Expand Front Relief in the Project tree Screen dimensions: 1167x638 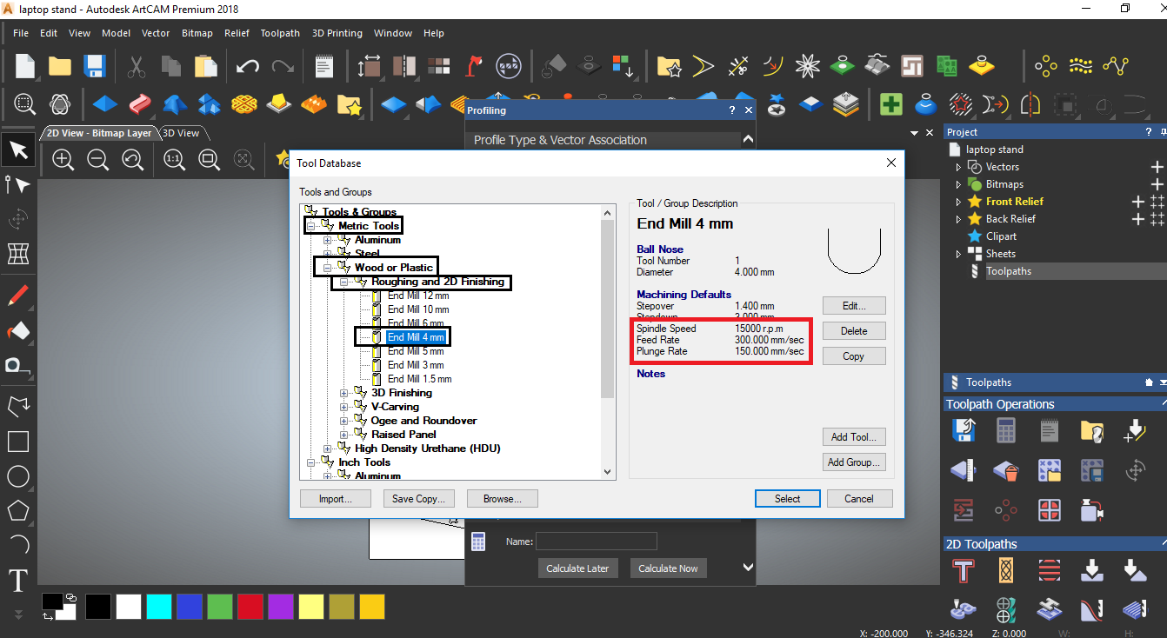click(x=958, y=202)
